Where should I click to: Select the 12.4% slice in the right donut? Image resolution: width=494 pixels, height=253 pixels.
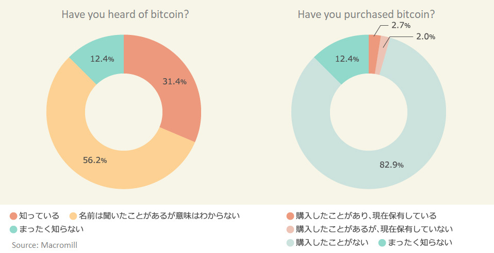pos(346,59)
